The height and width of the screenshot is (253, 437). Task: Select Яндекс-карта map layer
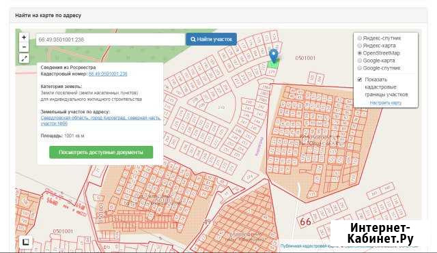(x=360, y=46)
